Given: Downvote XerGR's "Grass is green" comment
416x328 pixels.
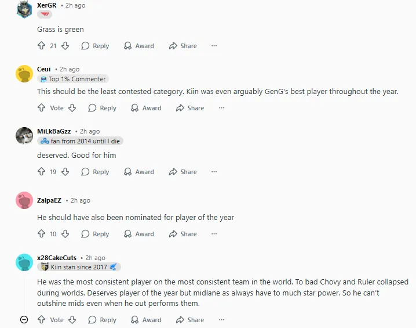Looking at the screenshot, I should pyautogui.click(x=65, y=46).
